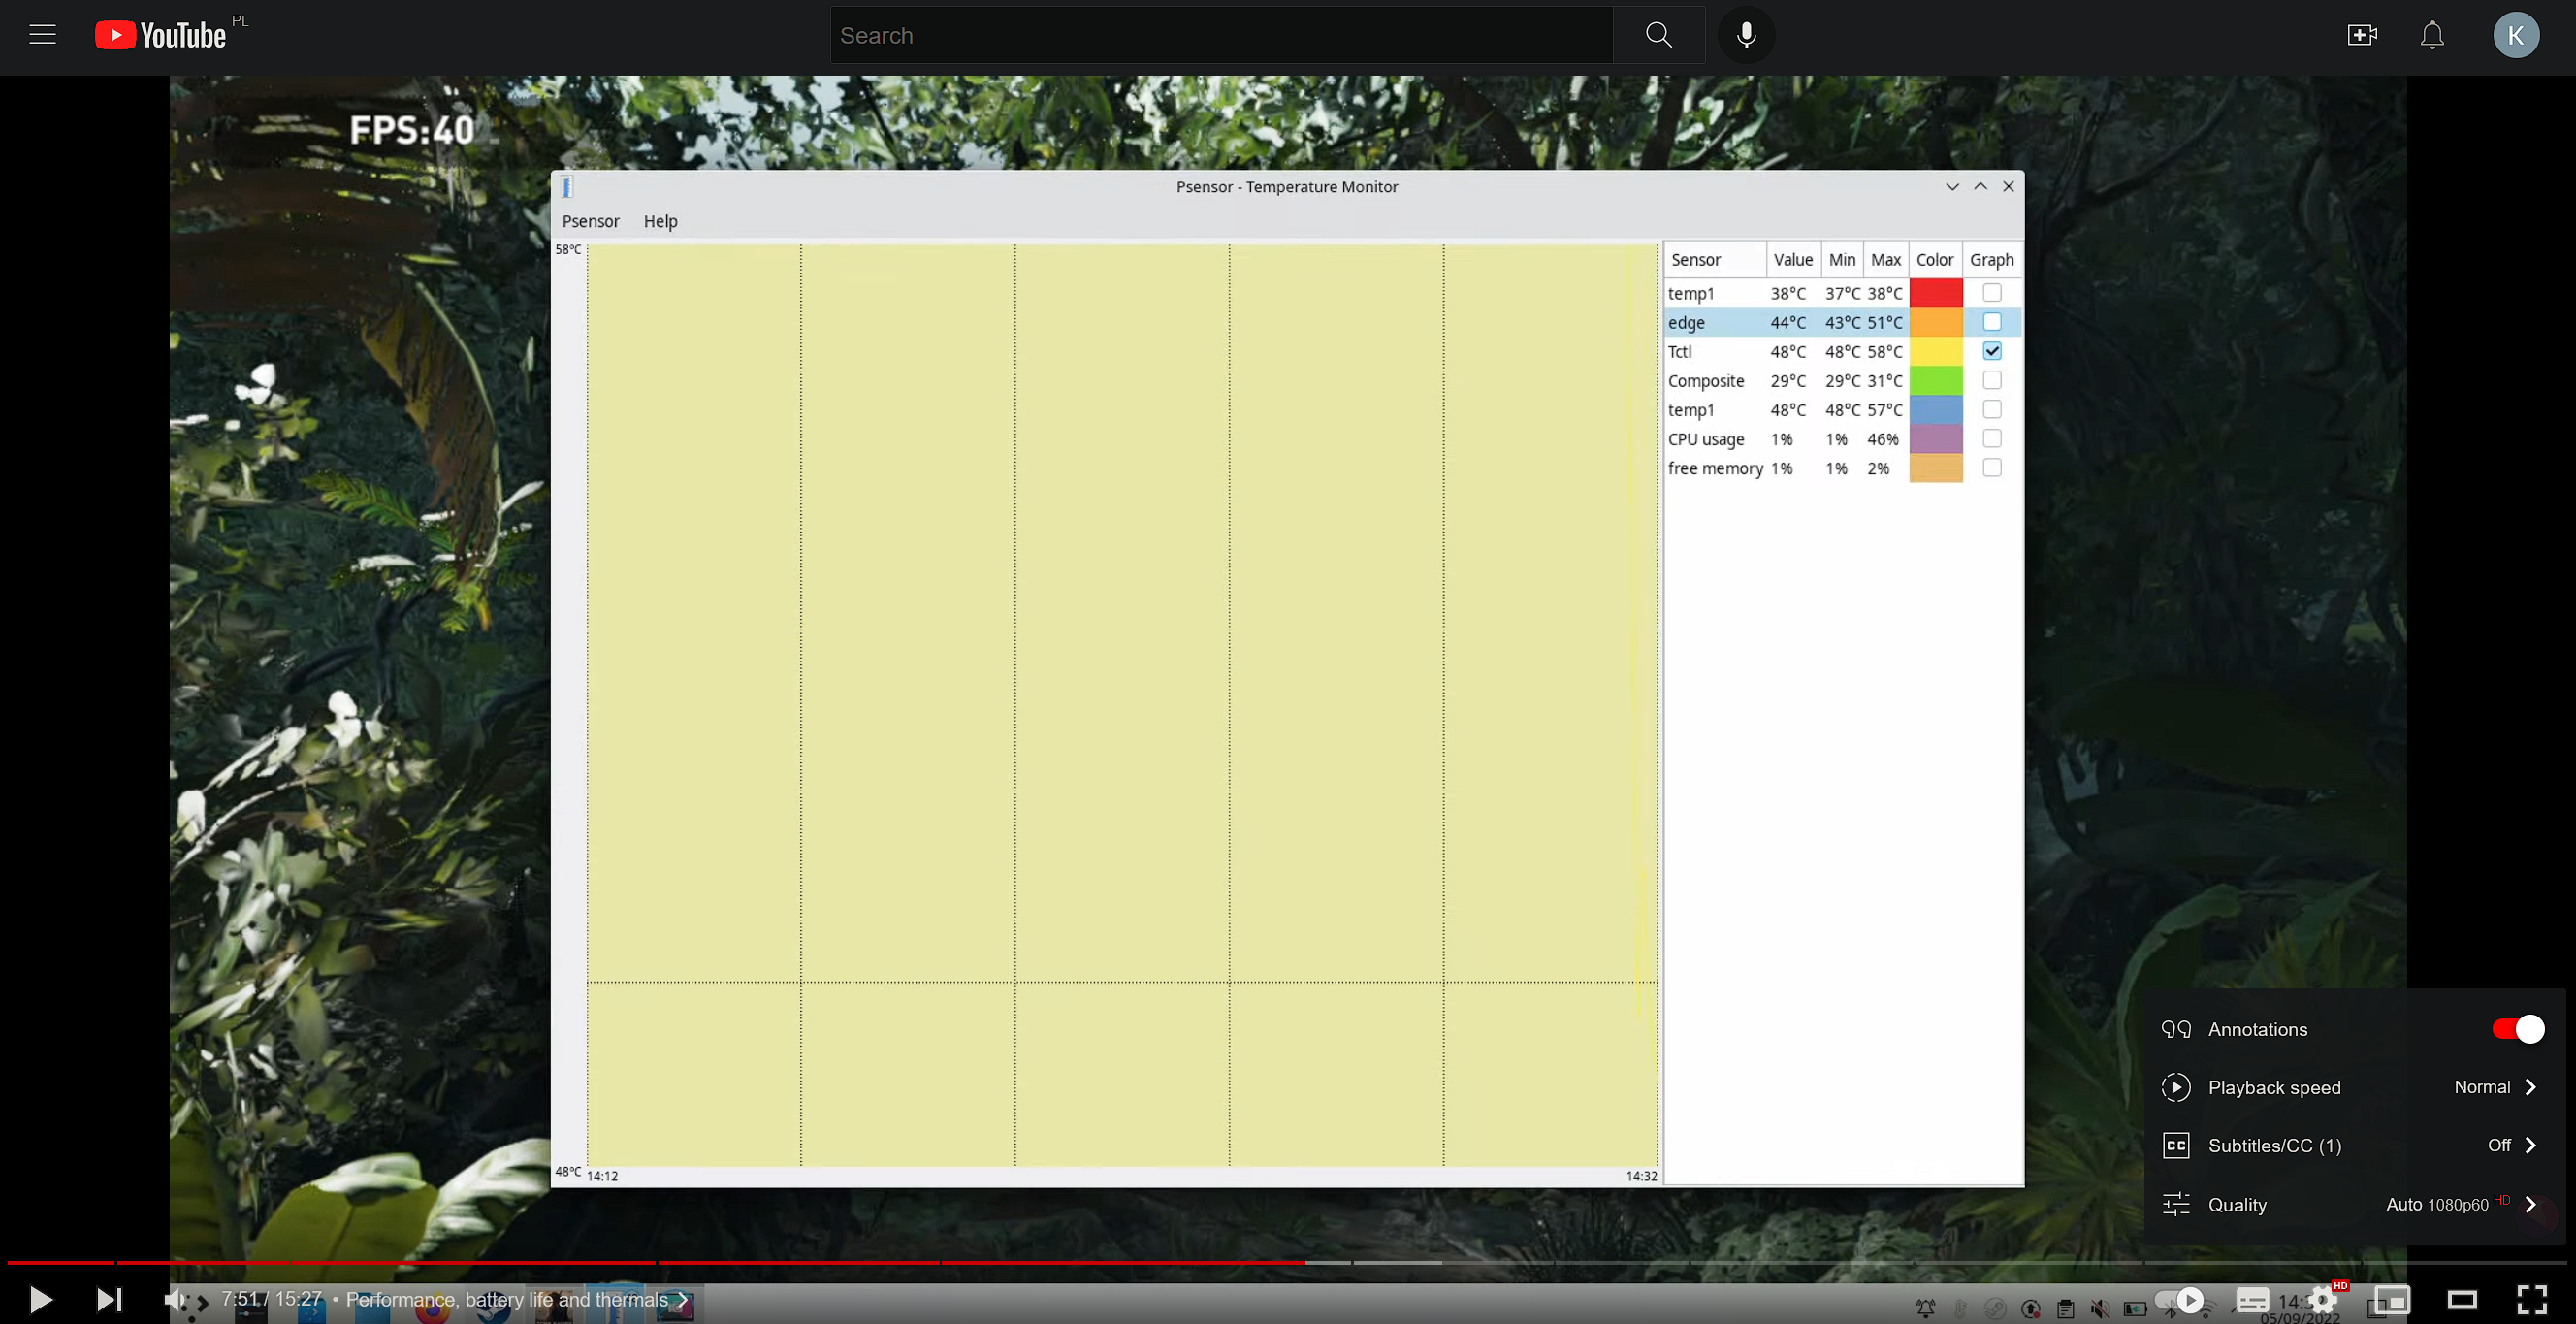Enable graph checkbox for edge sensor
This screenshot has height=1324, width=2576.
click(x=1991, y=322)
